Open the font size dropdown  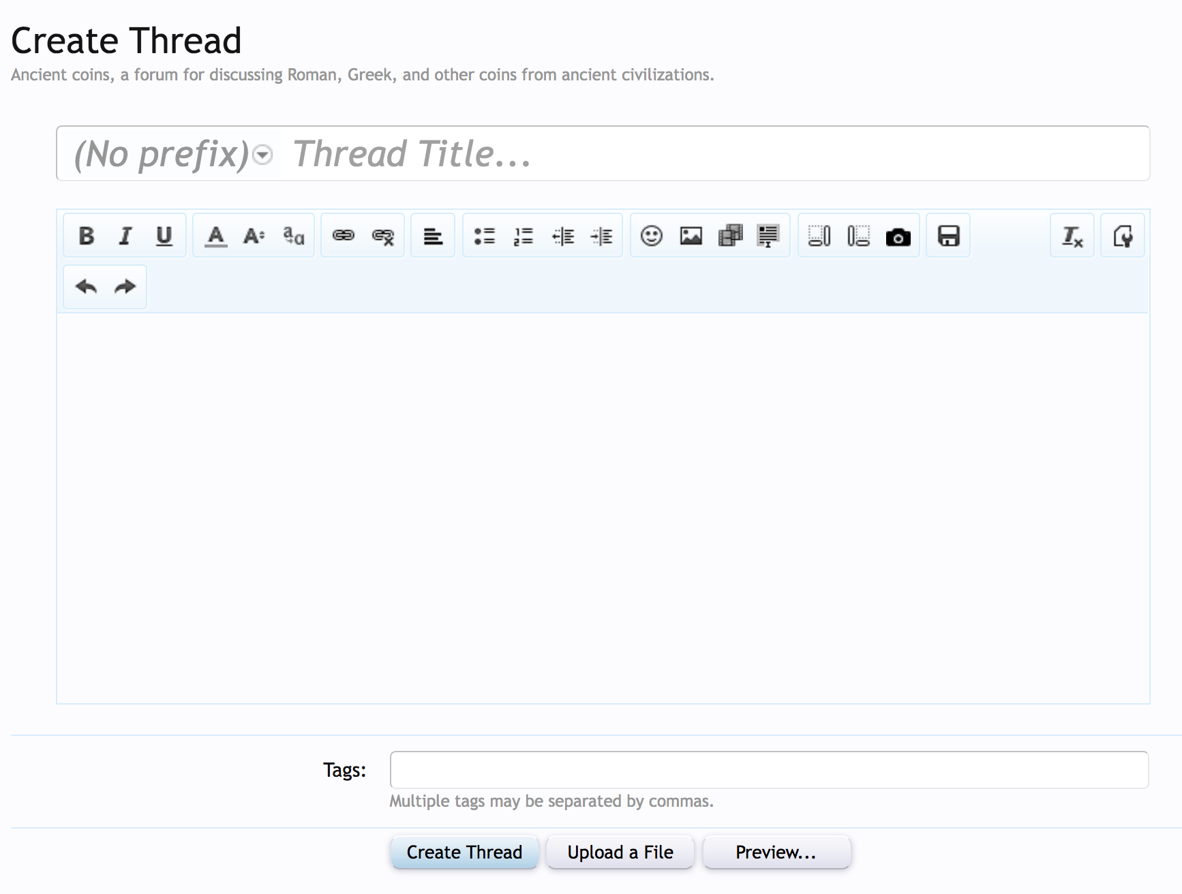coord(254,236)
